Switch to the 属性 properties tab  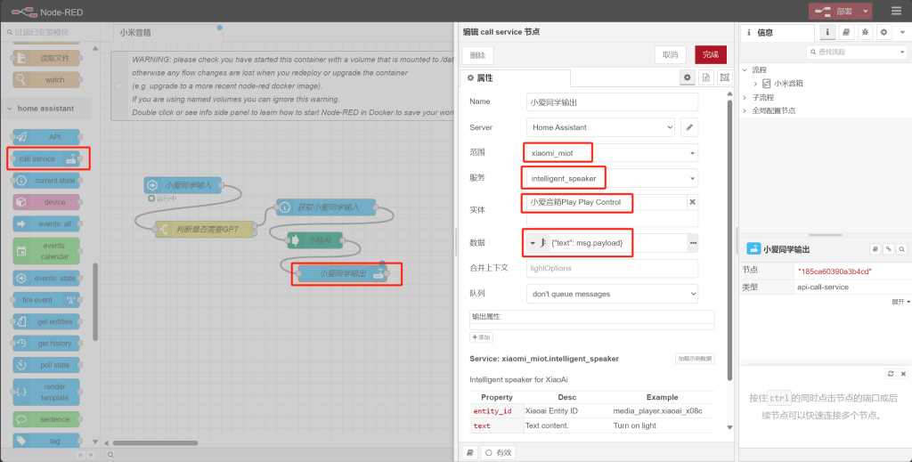click(x=515, y=77)
